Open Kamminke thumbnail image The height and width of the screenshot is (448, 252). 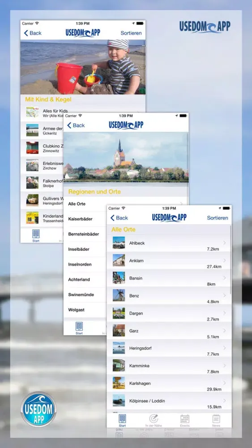[119, 366]
